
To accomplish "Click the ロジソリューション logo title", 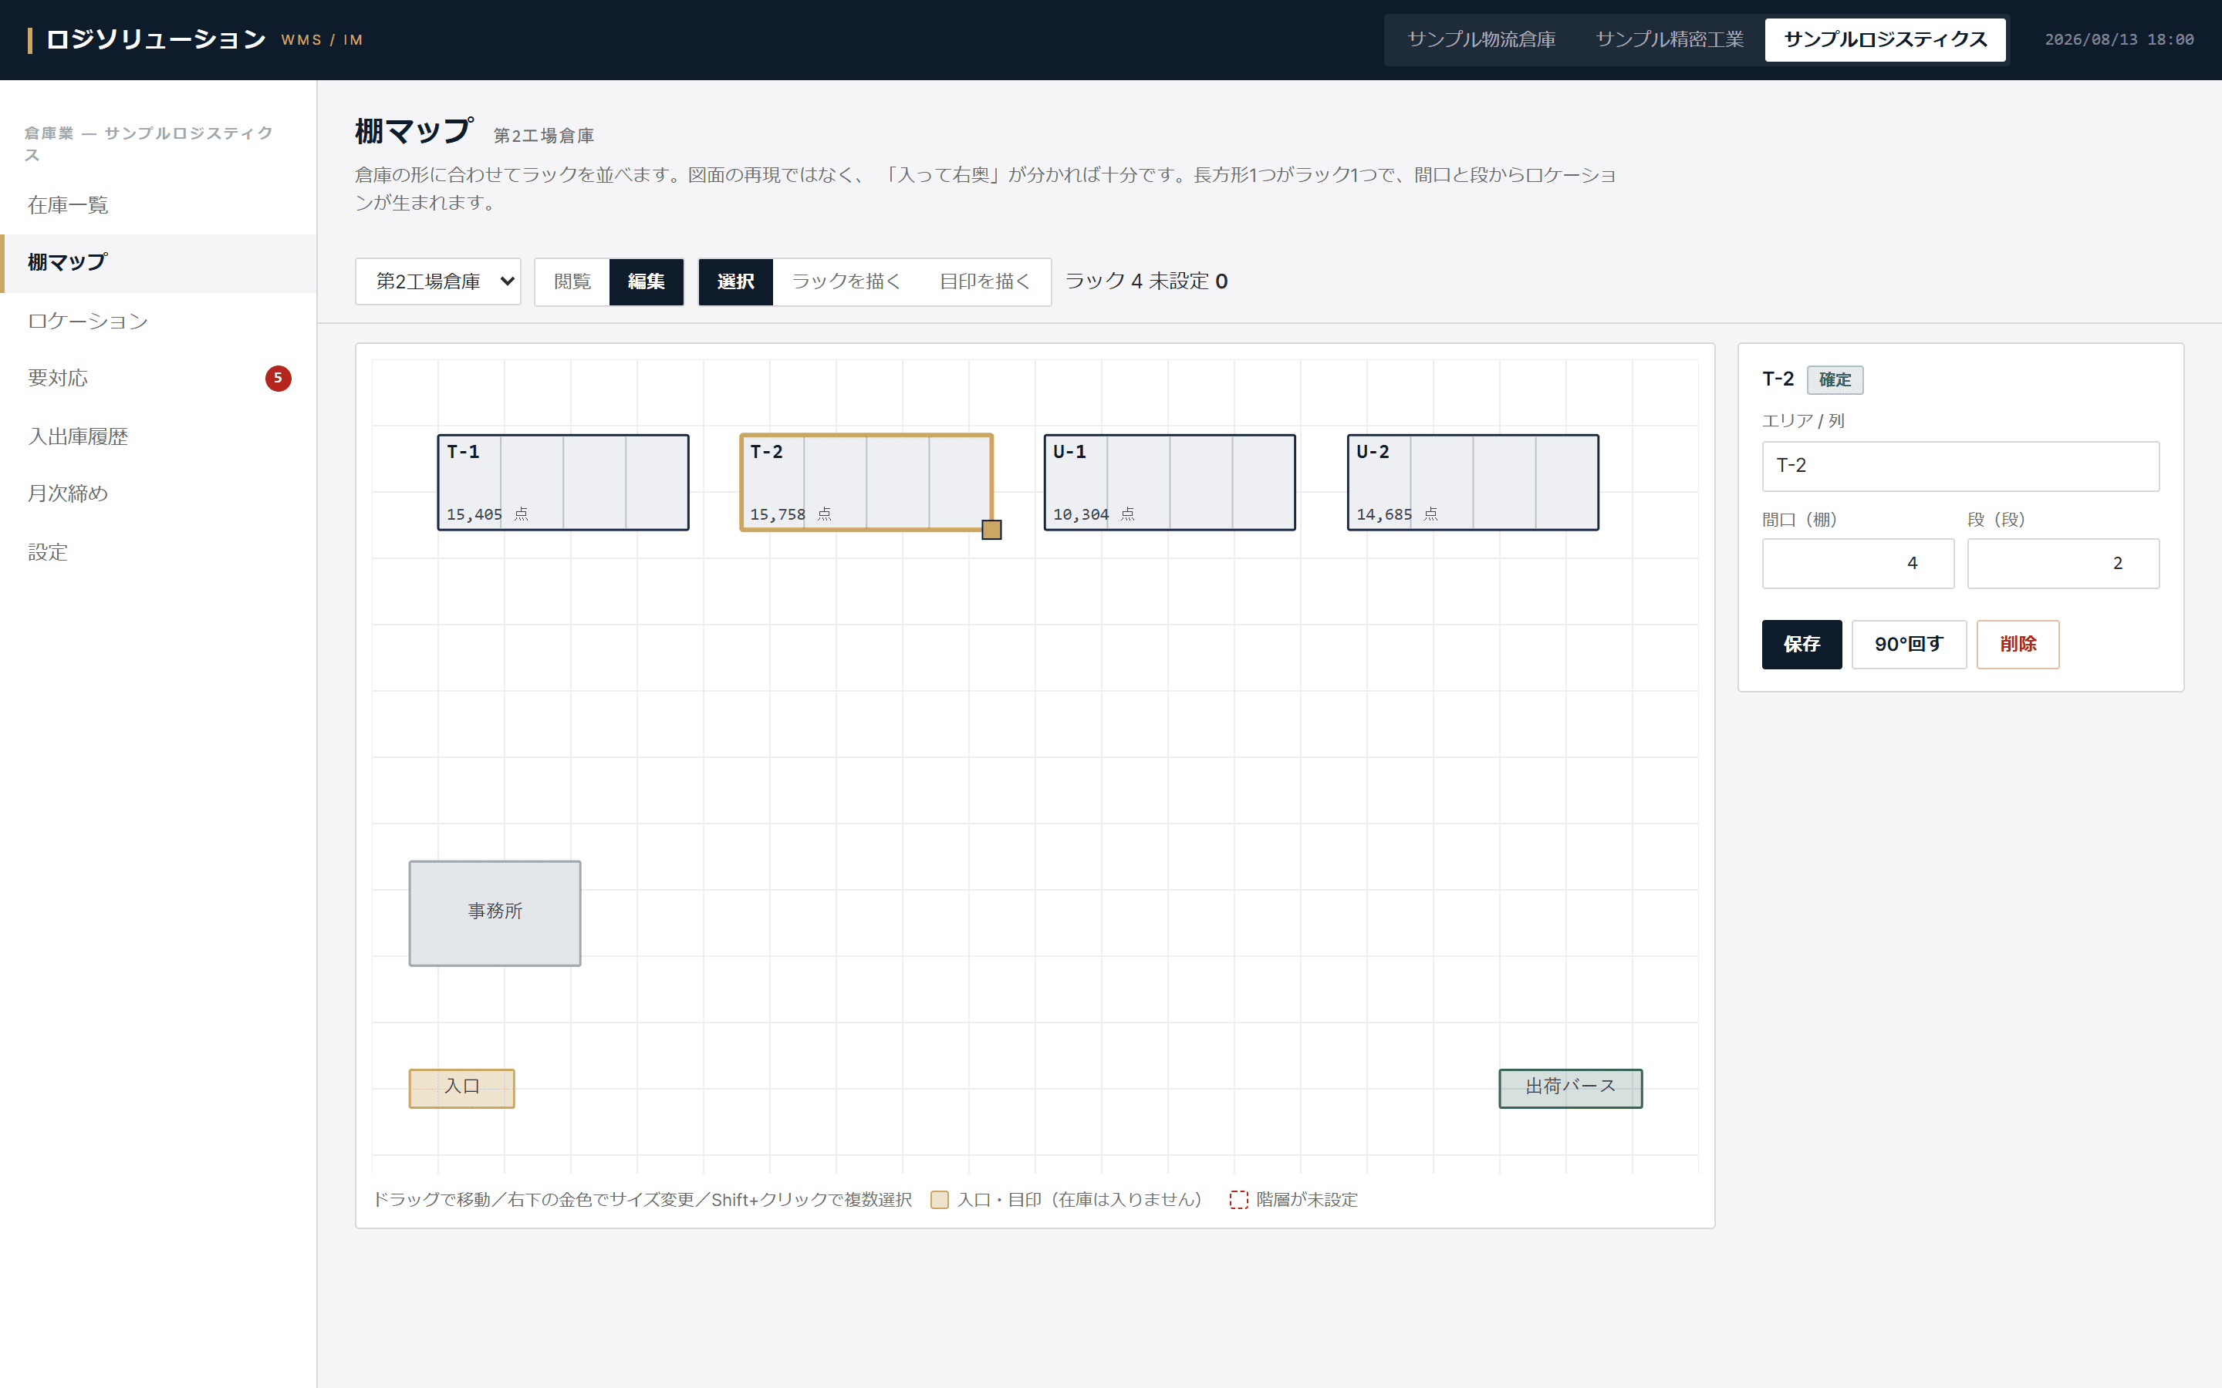I will point(156,39).
